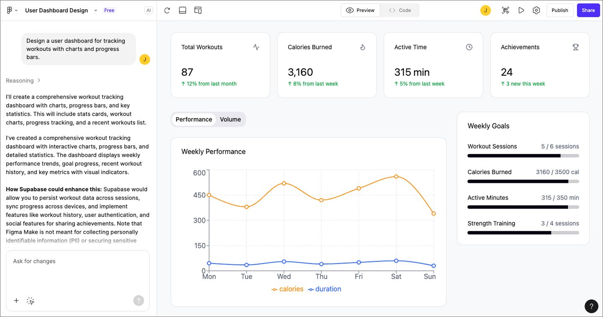
Task: Click the flame icon on Calories Burned card
Action: coord(363,47)
